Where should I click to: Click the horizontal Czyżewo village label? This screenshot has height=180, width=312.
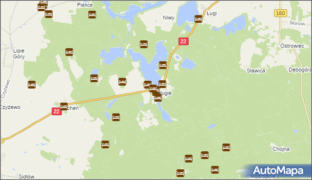coord(10,108)
